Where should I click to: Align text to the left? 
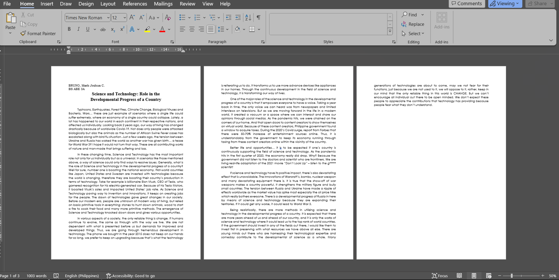183,29
